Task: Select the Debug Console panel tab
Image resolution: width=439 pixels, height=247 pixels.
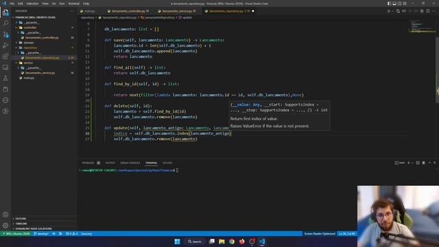Action: (x=130, y=163)
